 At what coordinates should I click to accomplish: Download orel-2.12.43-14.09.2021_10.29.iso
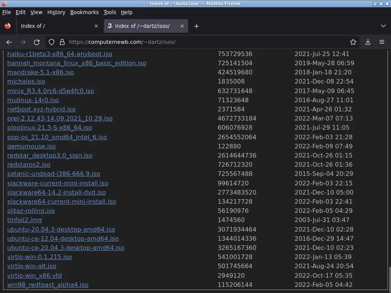click(60, 119)
